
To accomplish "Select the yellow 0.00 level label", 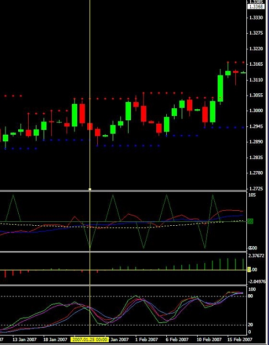I will pyautogui.click(x=252, y=269).
